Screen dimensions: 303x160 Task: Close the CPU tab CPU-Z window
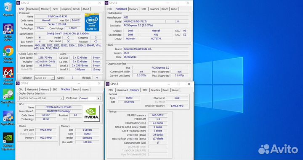click(x=99, y=3)
